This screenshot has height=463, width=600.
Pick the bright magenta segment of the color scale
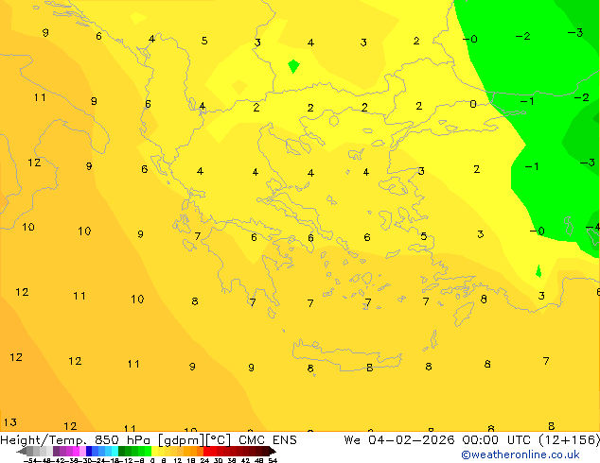click(x=76, y=451)
